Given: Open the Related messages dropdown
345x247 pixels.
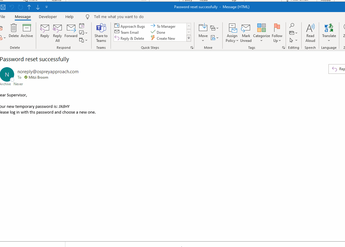Looking at the screenshot, I should pos(293,33).
